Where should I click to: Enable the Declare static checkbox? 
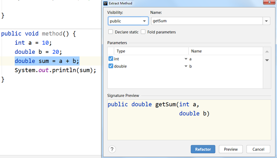pos(111,32)
